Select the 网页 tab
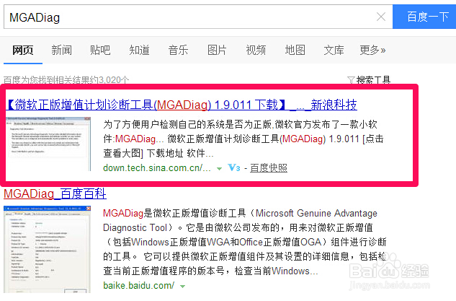 [x=22, y=50]
